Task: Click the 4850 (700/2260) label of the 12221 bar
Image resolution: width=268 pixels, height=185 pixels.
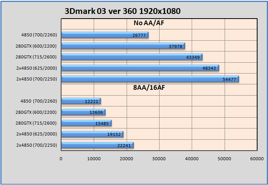Action: point(39,101)
